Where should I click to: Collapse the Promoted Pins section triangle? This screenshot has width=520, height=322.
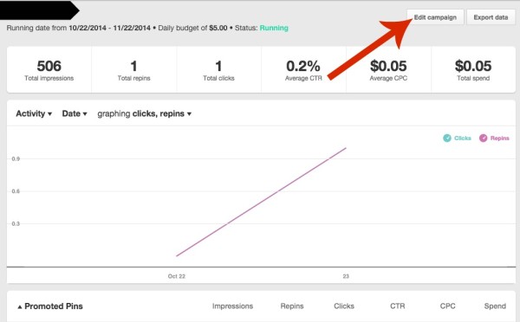(20, 307)
